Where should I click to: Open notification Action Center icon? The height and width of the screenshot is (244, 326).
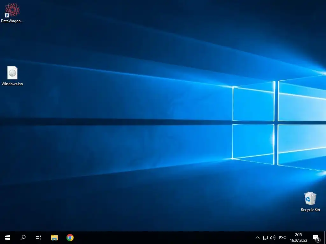(316, 238)
